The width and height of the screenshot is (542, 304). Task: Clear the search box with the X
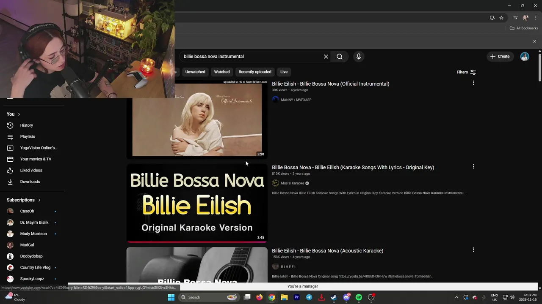coord(326,57)
